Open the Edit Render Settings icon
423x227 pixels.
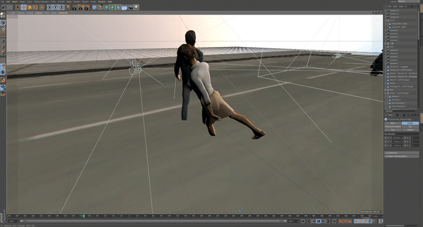(x=87, y=7)
